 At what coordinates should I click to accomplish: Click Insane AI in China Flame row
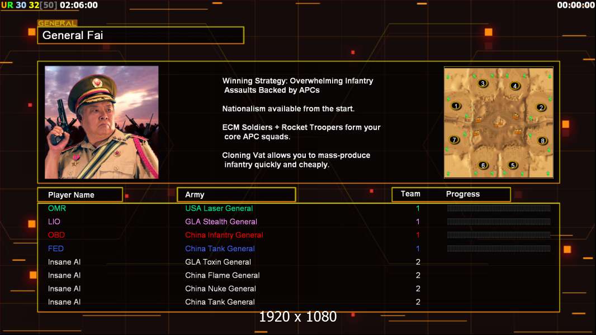point(64,275)
